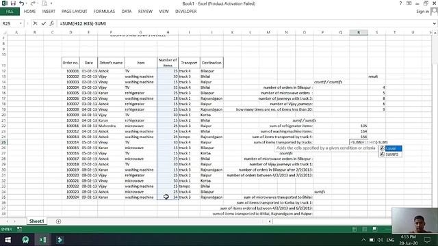Screen dimensions: 438x246
Task: Click the 'sum of refrigerator items:' label
Action: coord(291,126)
